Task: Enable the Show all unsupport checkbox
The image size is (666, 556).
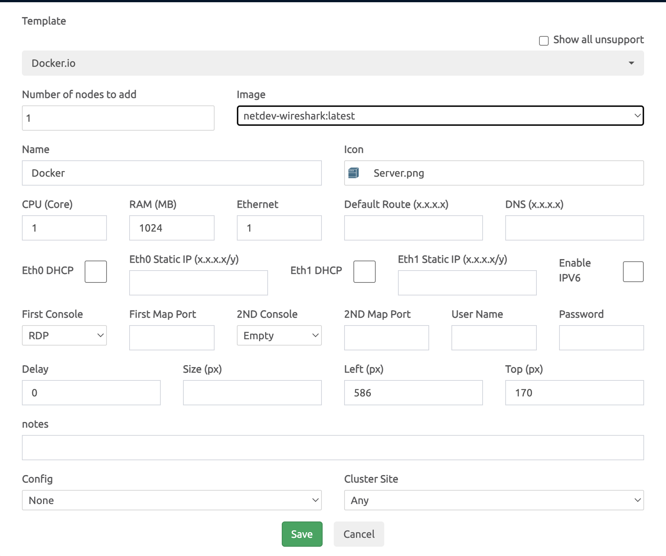Action: [543, 40]
